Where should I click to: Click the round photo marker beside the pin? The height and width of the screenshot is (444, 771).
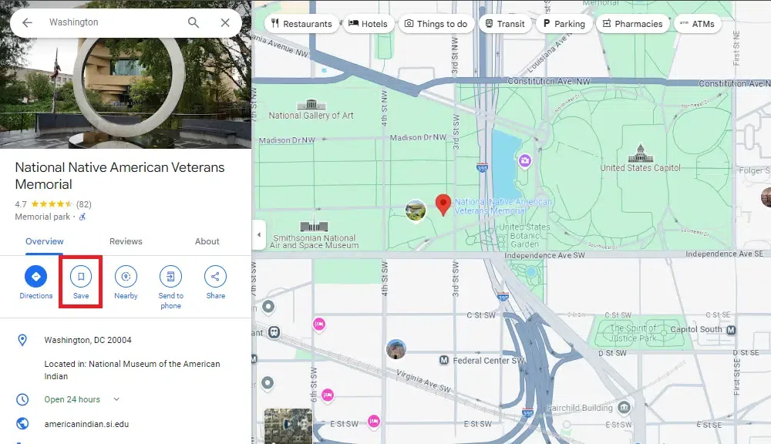(416, 210)
